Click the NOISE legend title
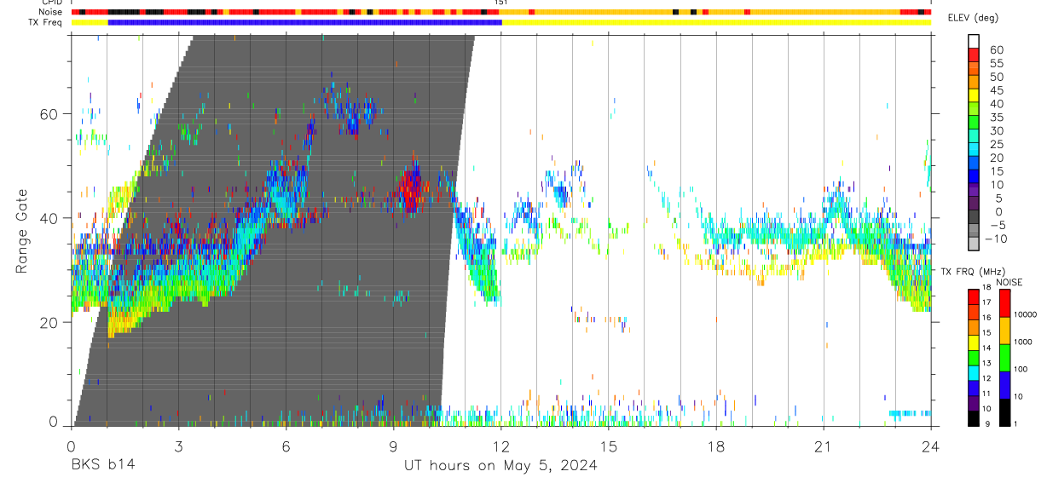 coord(1010,282)
